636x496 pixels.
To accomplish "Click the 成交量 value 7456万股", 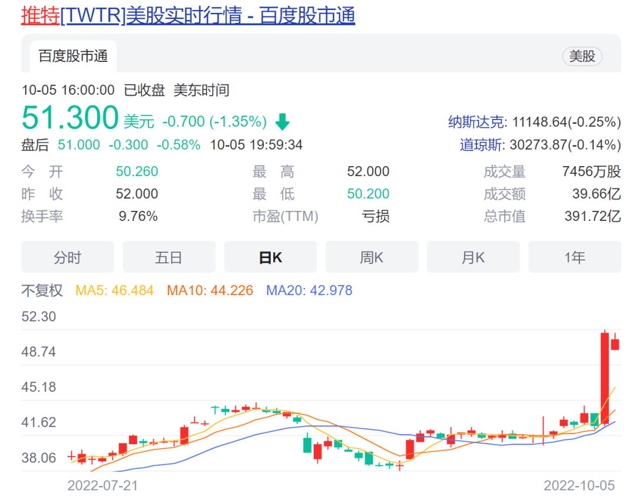I will click(591, 171).
